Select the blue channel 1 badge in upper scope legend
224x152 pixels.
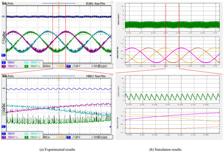click(4, 63)
